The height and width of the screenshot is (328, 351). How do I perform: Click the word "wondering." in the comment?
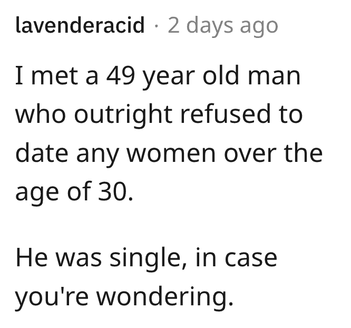165,298
